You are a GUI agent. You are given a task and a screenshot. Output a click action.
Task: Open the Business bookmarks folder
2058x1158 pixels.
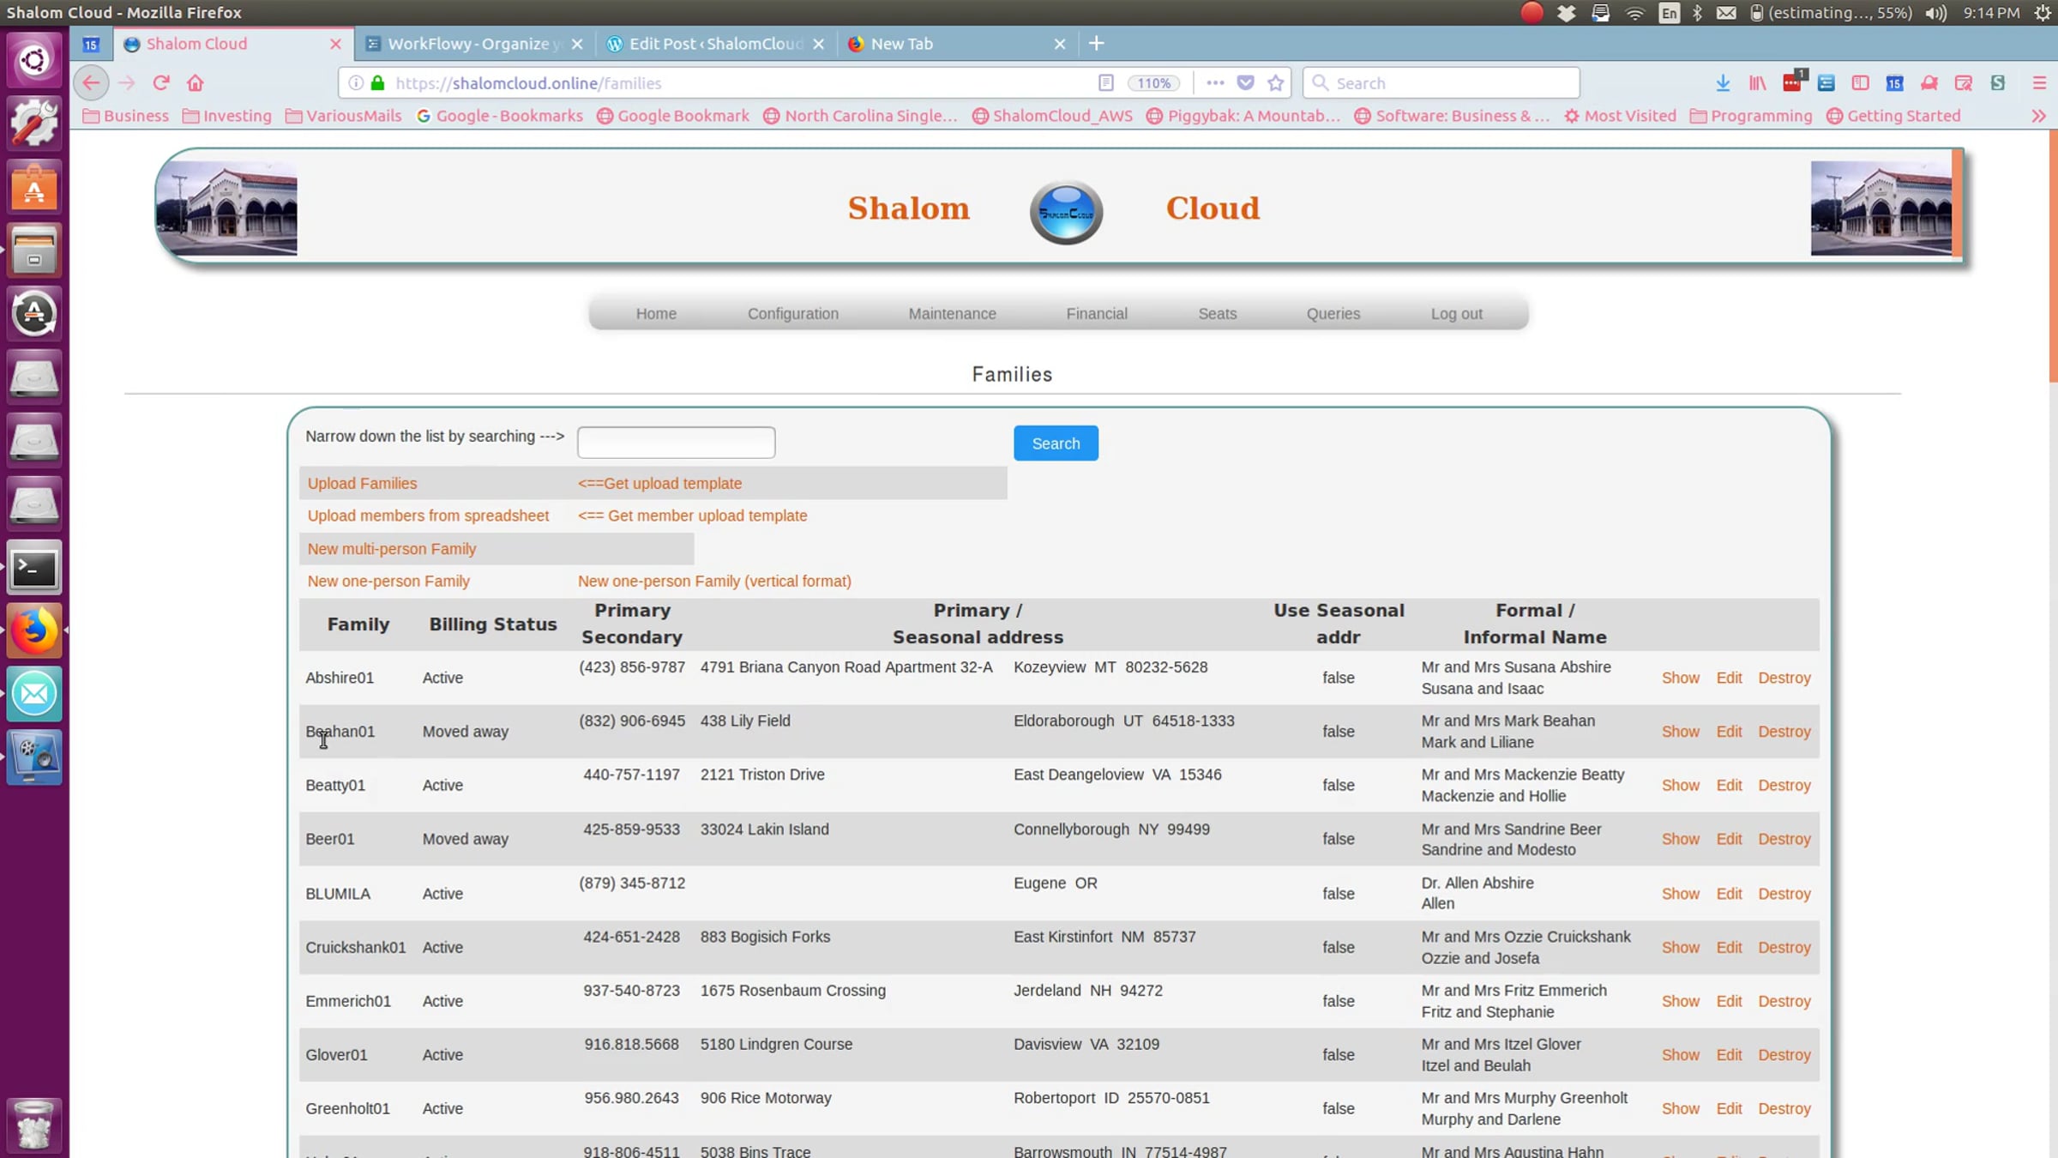(126, 116)
